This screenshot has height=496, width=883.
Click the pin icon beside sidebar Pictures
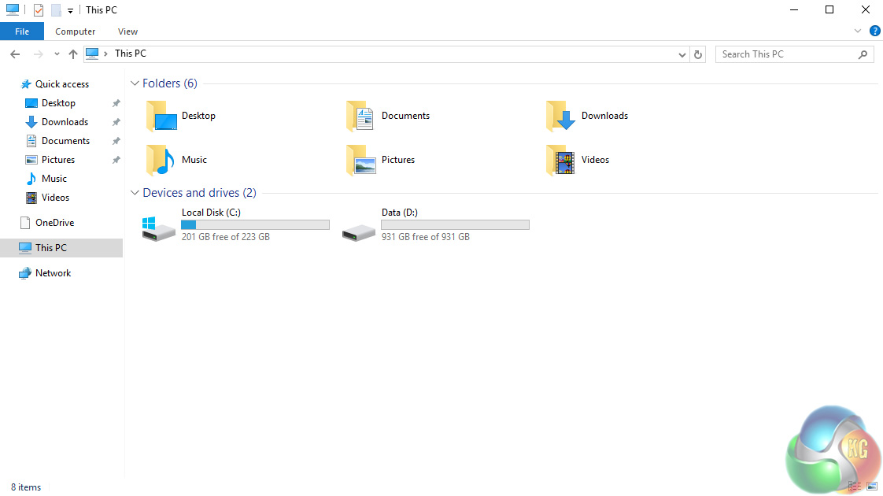point(116,160)
